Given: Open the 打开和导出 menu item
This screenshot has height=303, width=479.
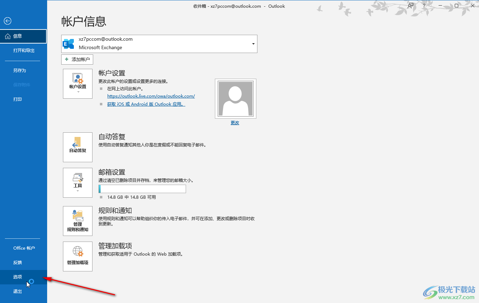Looking at the screenshot, I should tap(24, 51).
